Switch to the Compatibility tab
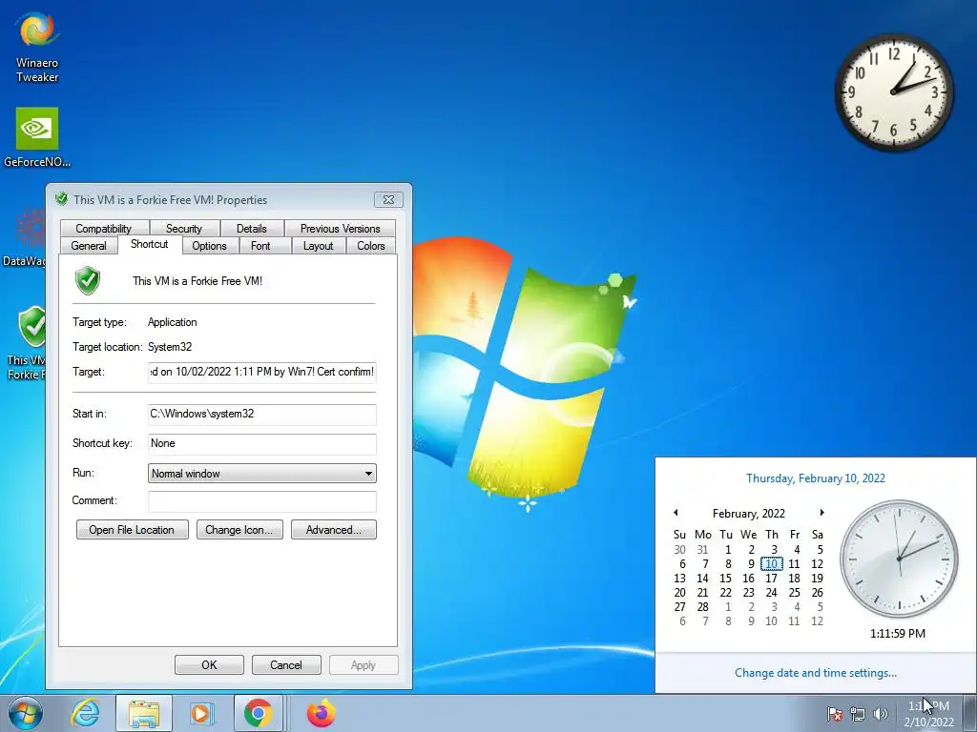This screenshot has width=977, height=732. (x=103, y=229)
